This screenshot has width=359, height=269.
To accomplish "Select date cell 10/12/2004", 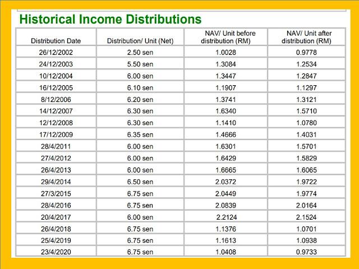I will tap(56, 76).
